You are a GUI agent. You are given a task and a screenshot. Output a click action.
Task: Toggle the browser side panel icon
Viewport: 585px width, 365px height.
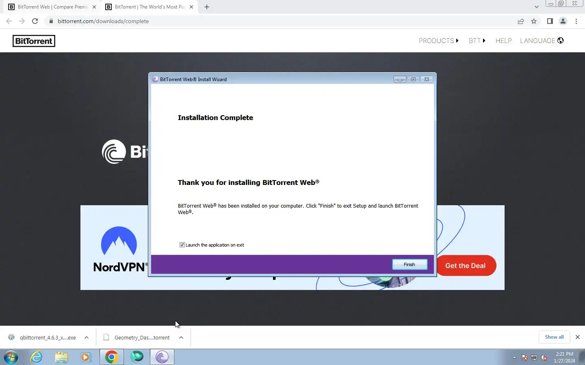click(x=550, y=21)
